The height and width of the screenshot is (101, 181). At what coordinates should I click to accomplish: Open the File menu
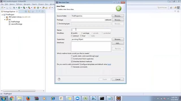coord(2,4)
